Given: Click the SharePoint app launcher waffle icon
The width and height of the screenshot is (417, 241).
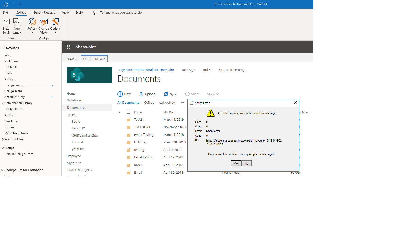Looking at the screenshot, I should (x=67, y=47).
